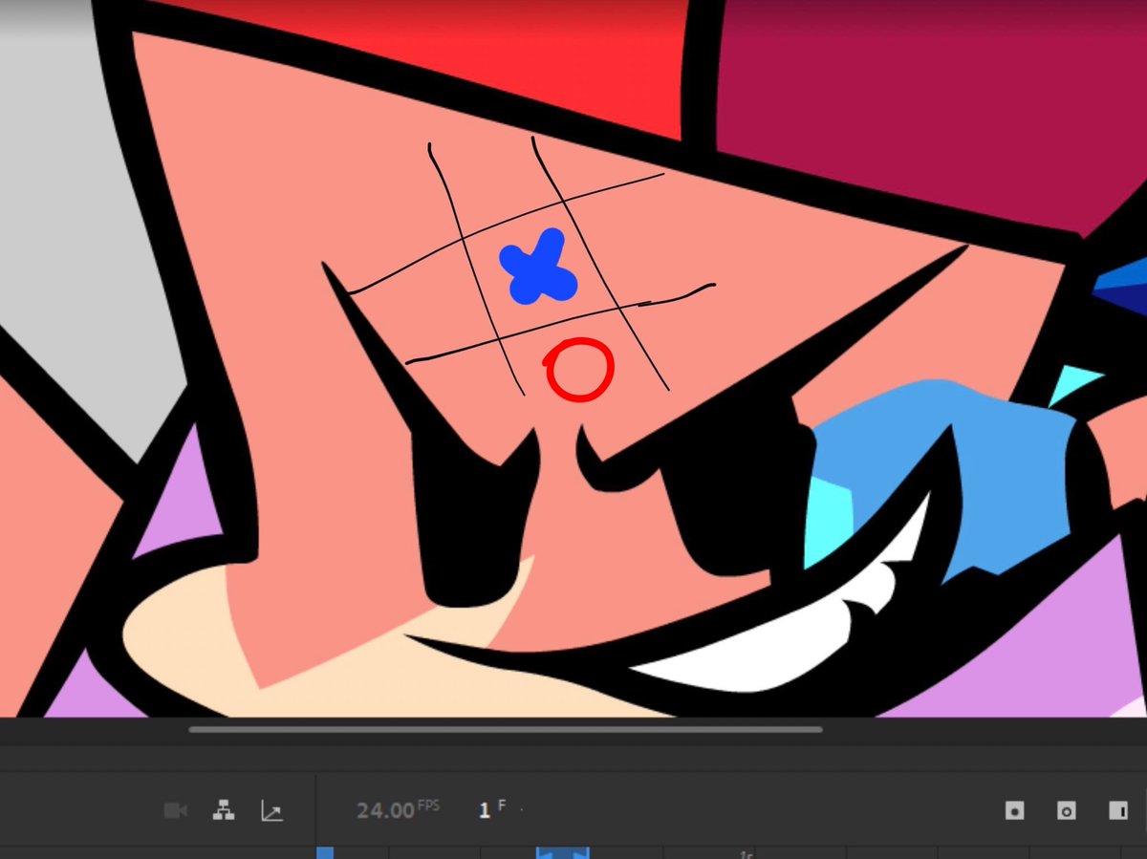This screenshot has width=1147, height=859.
Task: Insert keyframe using the filled-dot button
Action: click(x=1014, y=811)
